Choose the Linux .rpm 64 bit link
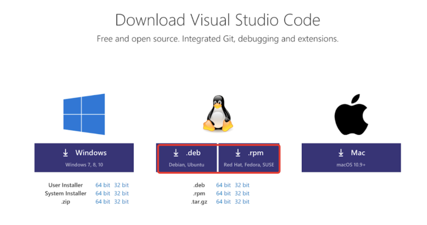427x225 pixels. coord(223,193)
